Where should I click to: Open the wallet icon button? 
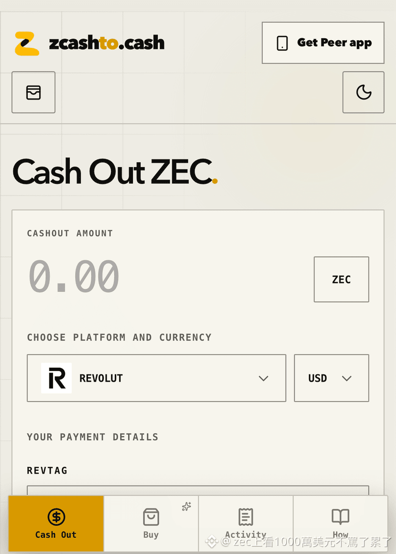(x=33, y=92)
